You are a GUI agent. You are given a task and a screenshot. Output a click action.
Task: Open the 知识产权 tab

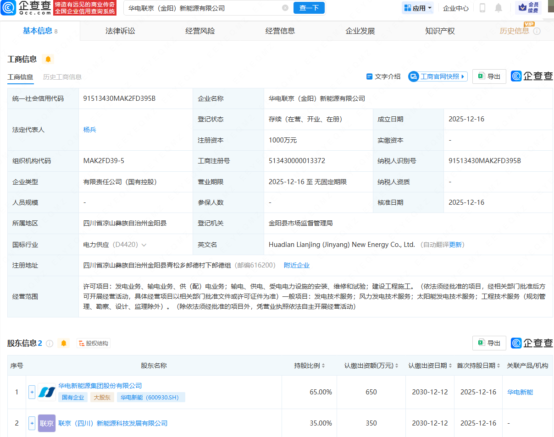coord(440,31)
